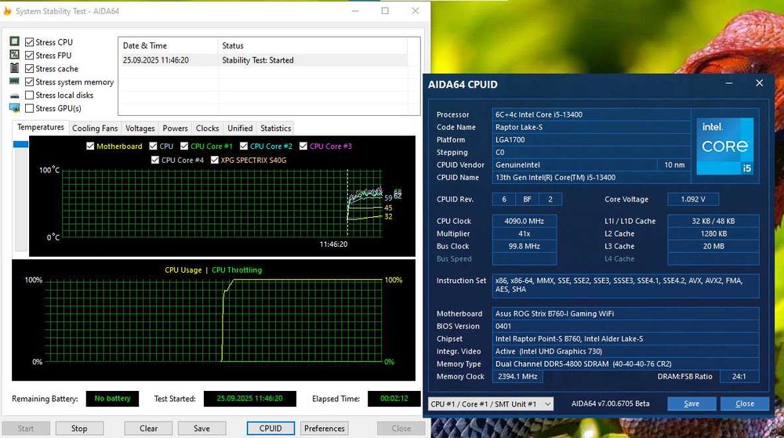
Task: Switch to the Unified tab
Action: (x=240, y=129)
